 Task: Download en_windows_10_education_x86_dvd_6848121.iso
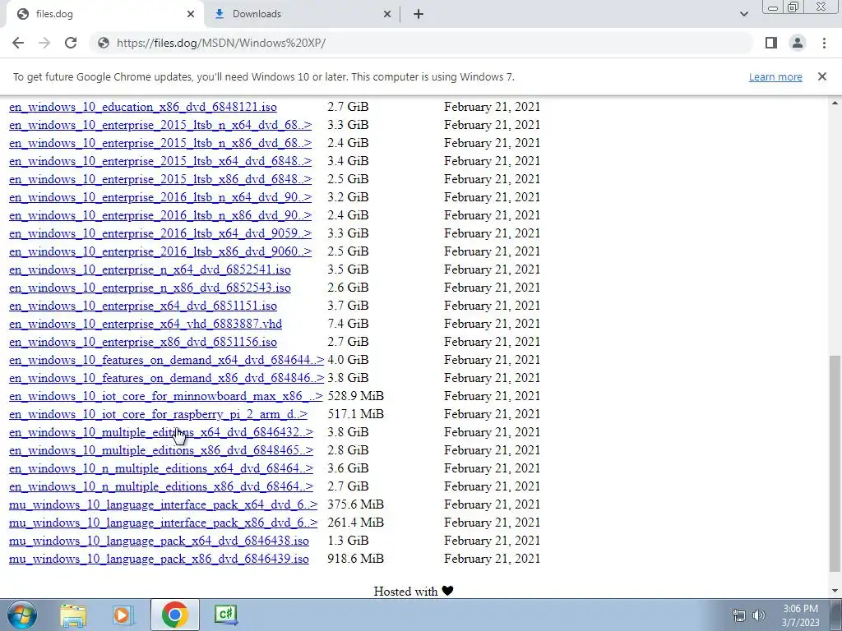tap(143, 107)
